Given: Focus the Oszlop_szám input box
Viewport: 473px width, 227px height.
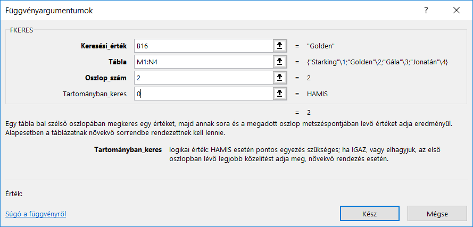Looking at the screenshot, I should point(202,78).
